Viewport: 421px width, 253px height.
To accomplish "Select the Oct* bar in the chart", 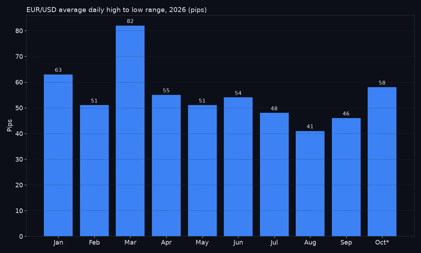I will point(382,162).
